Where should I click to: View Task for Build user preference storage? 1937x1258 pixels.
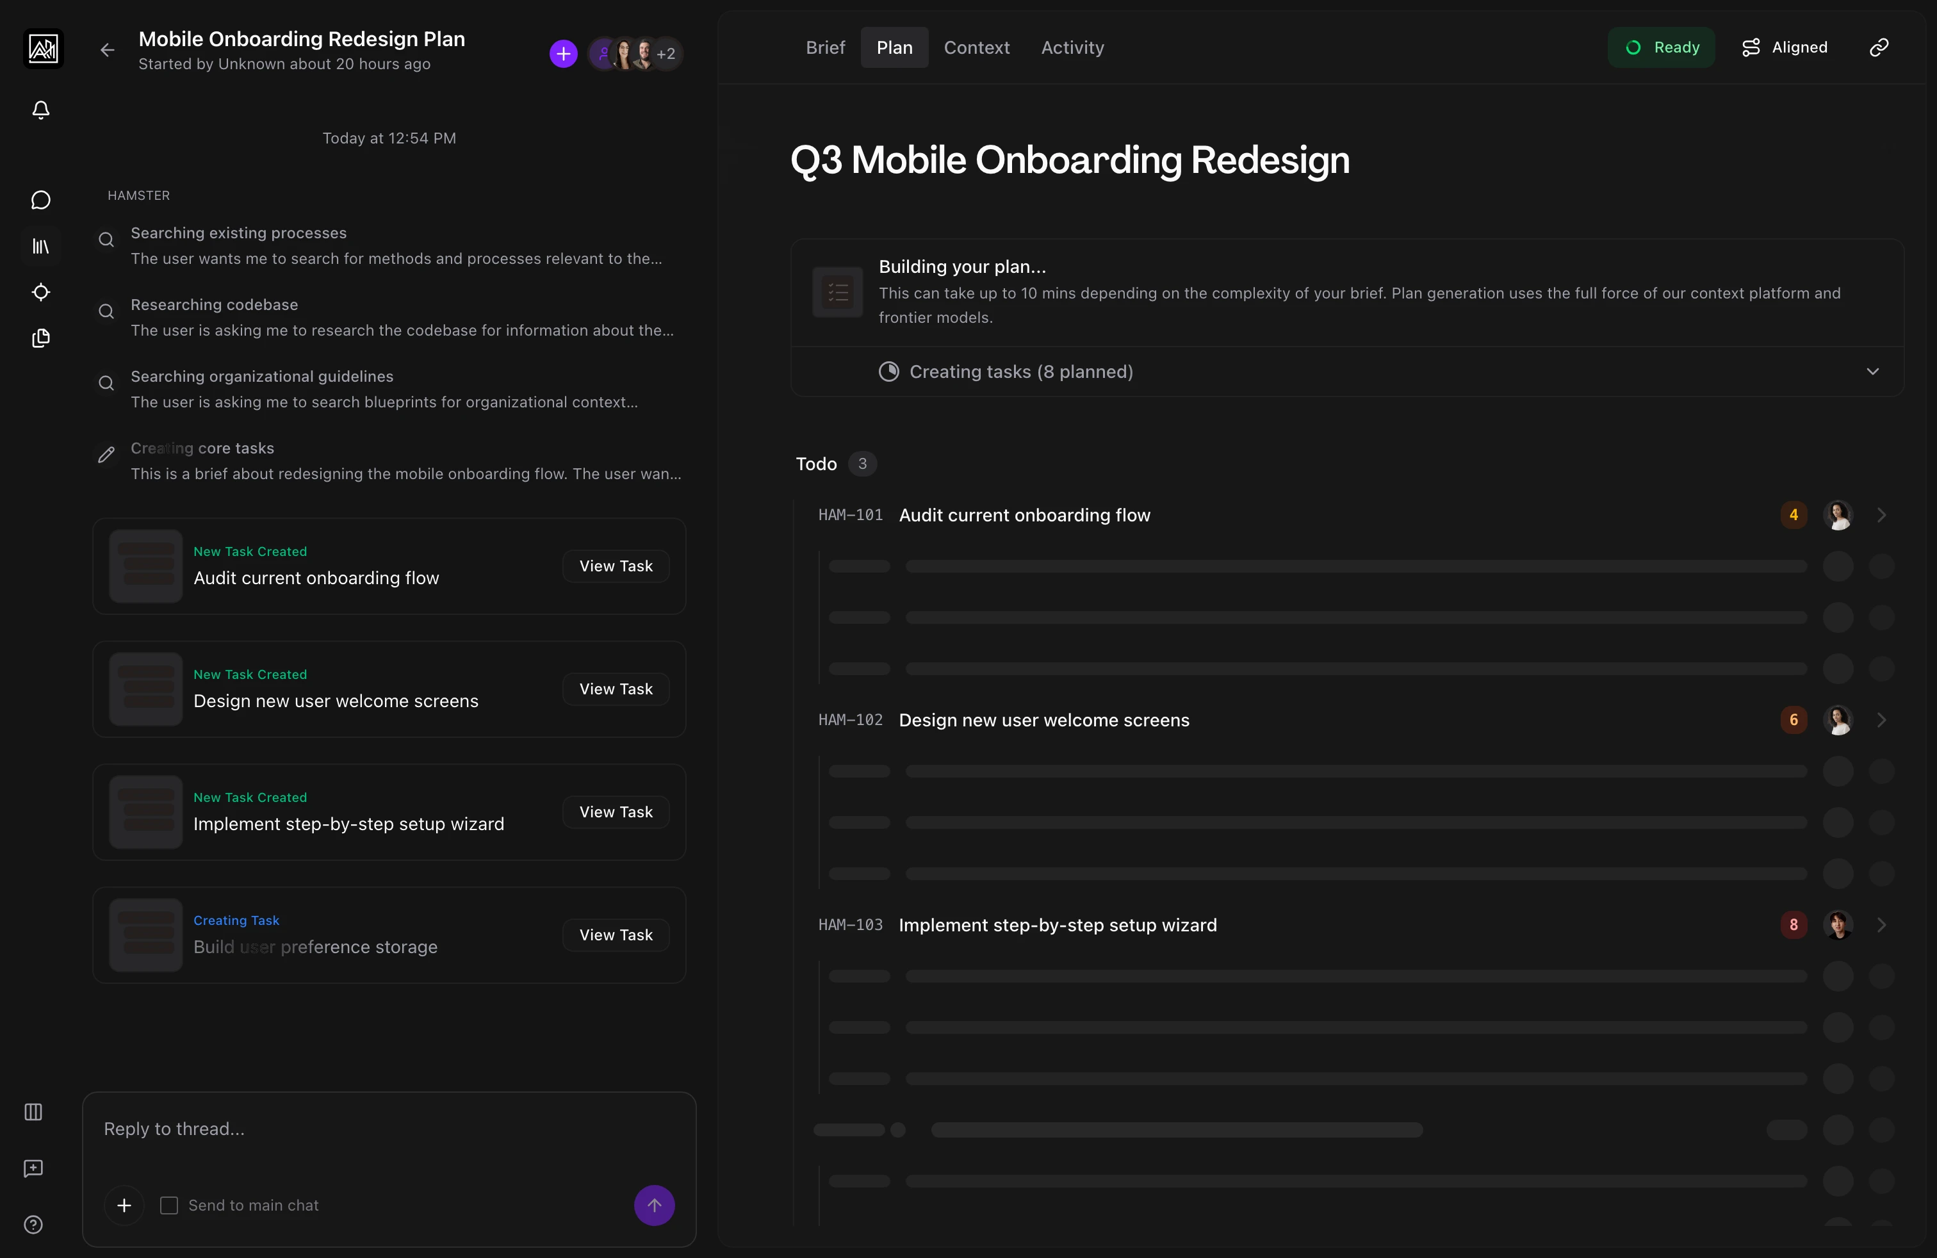[616, 935]
